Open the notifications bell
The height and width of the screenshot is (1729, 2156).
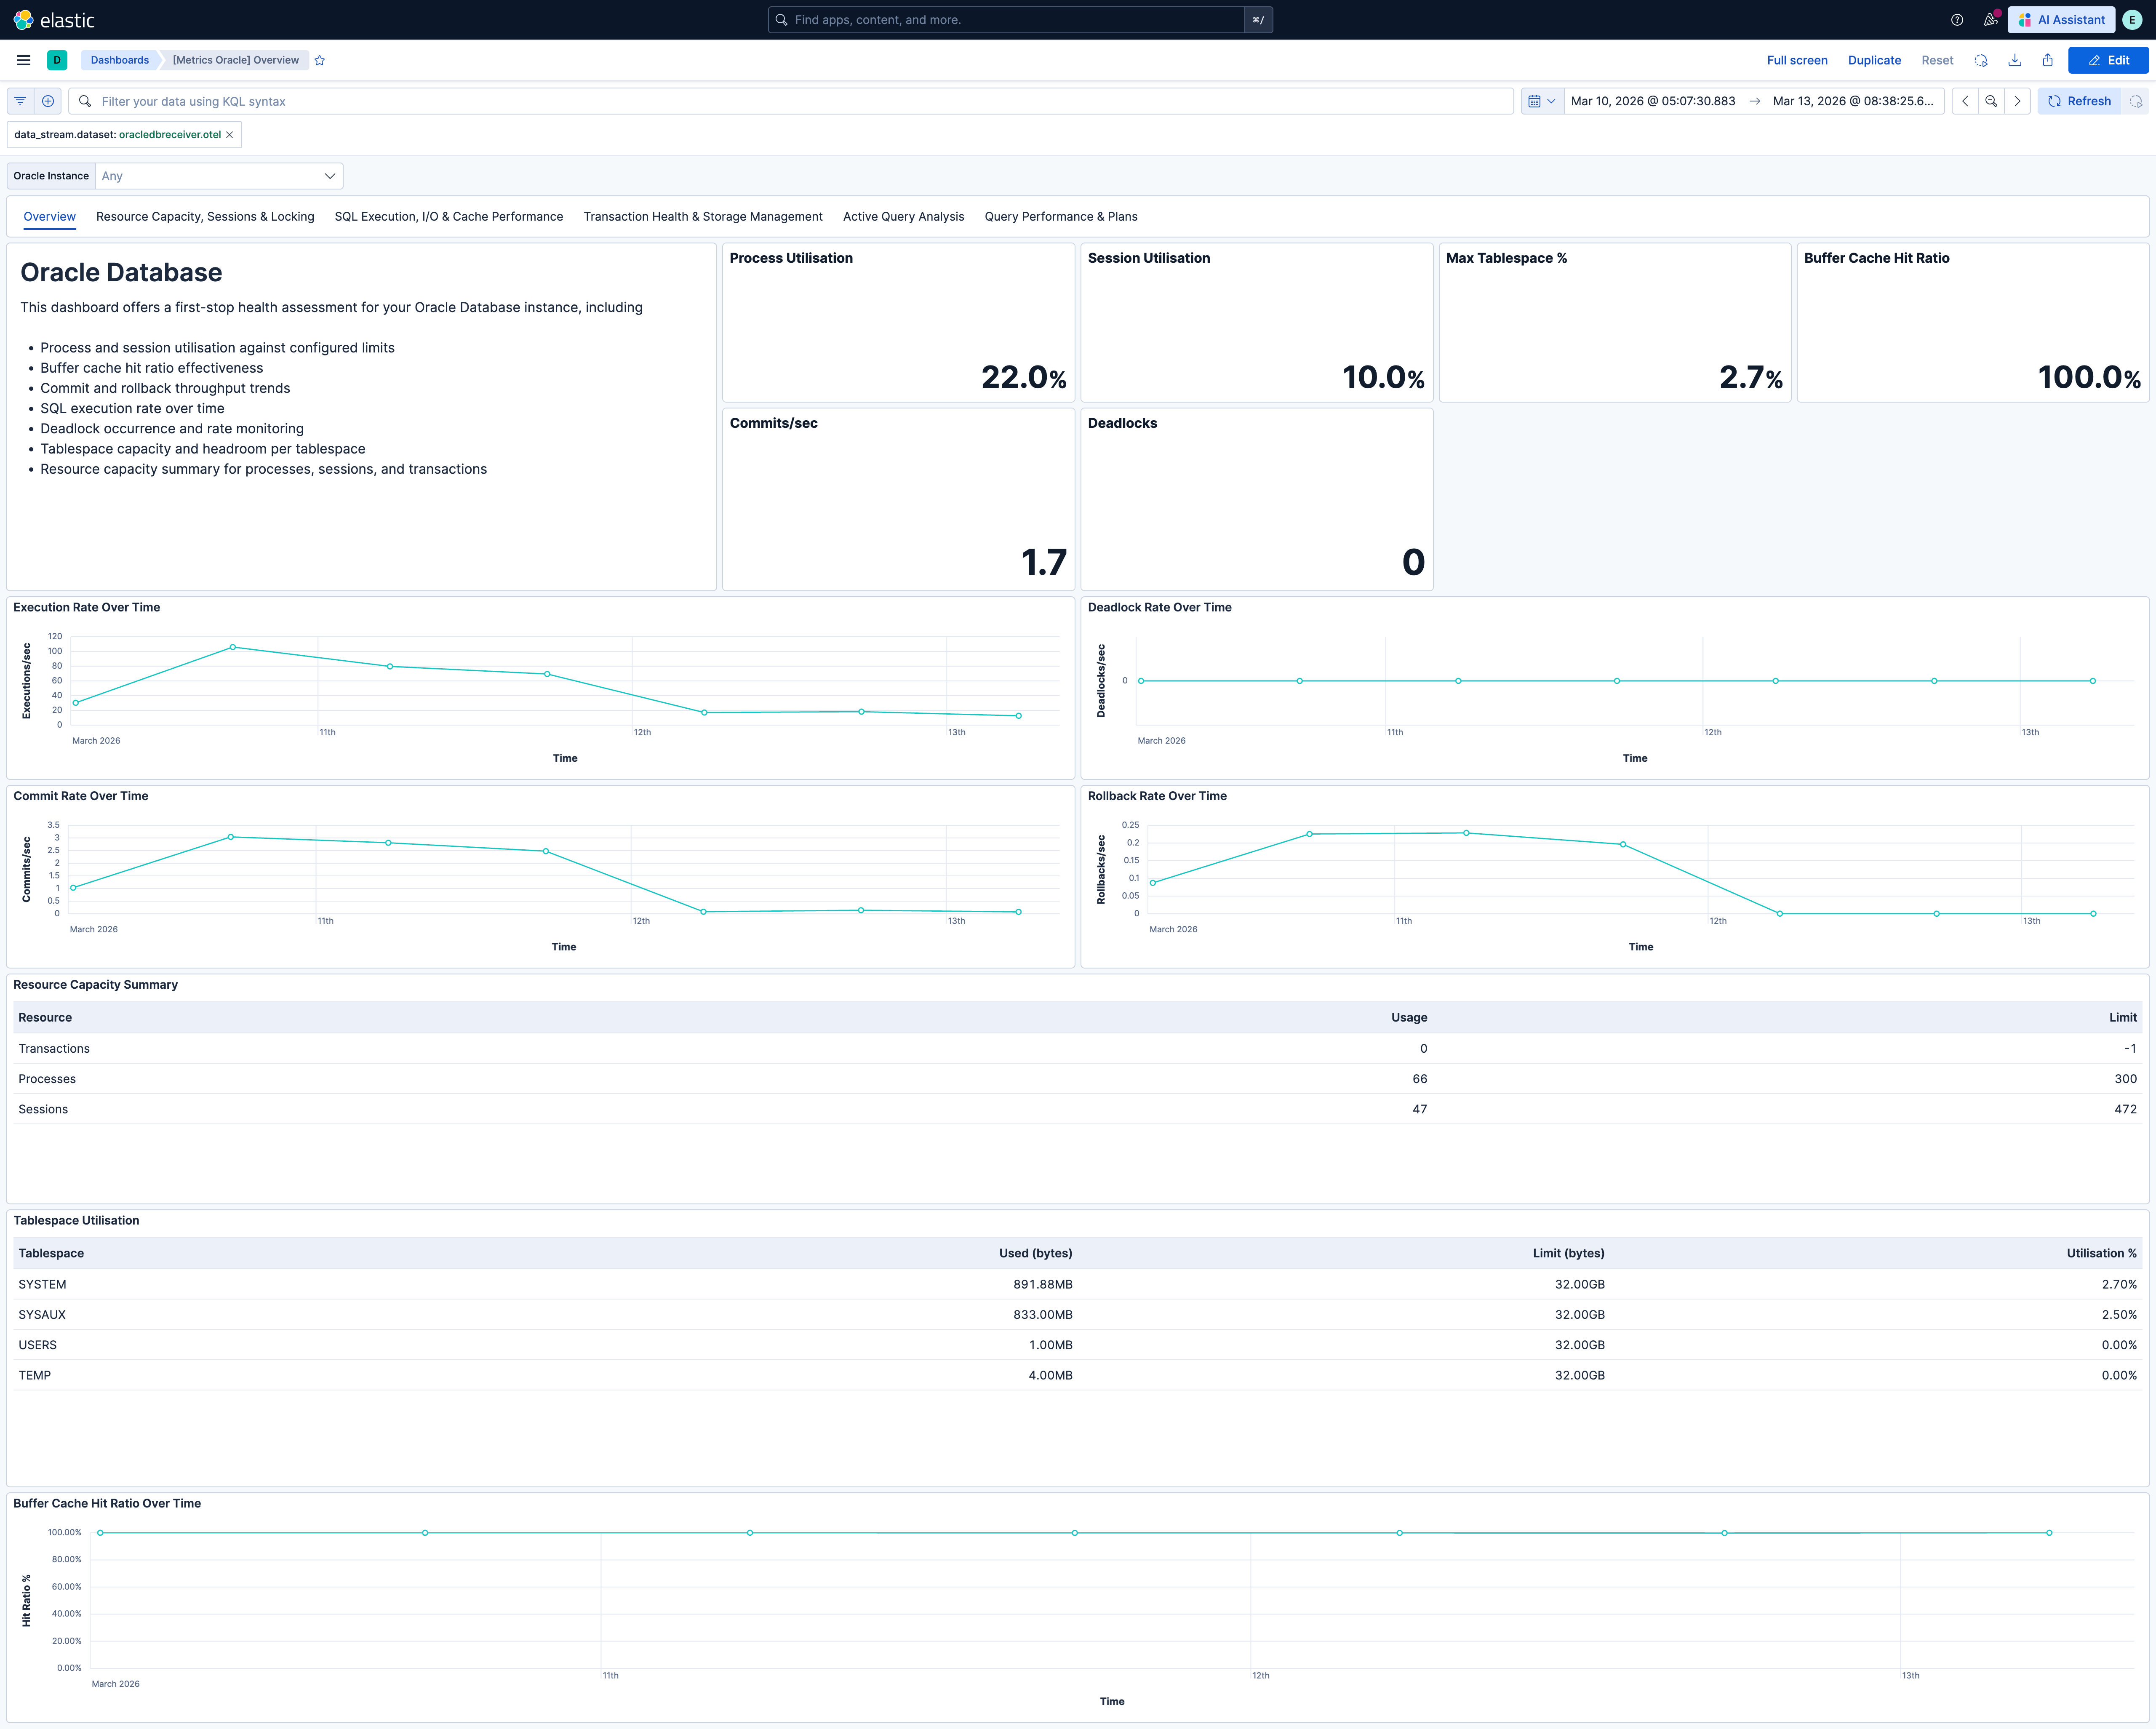coord(1990,19)
